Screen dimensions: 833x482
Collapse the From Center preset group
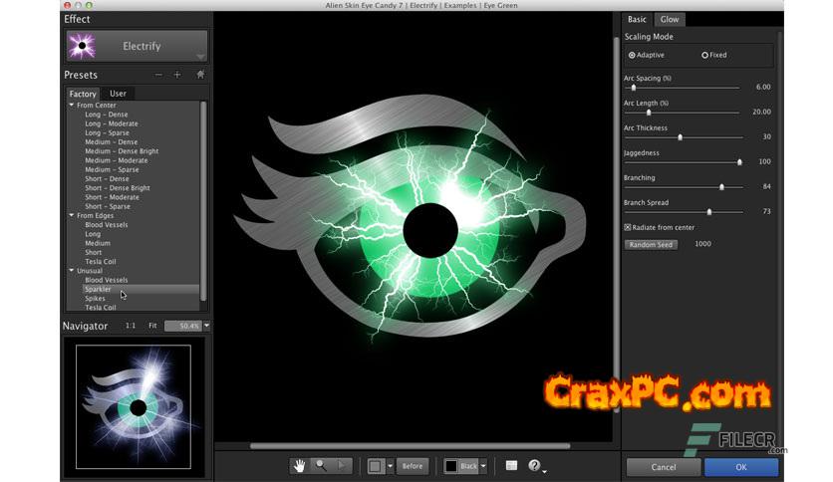(72, 105)
